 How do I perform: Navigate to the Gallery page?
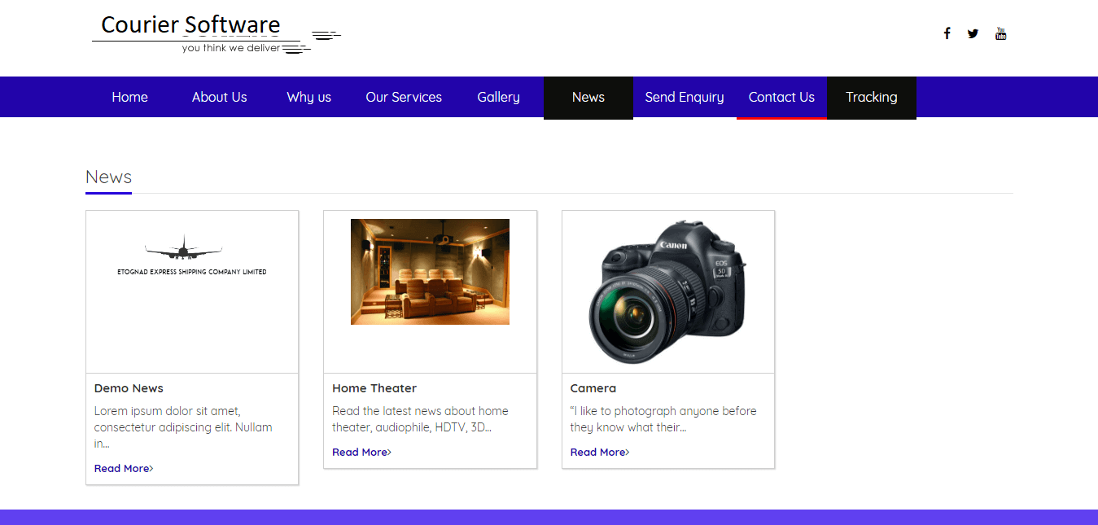coord(498,97)
